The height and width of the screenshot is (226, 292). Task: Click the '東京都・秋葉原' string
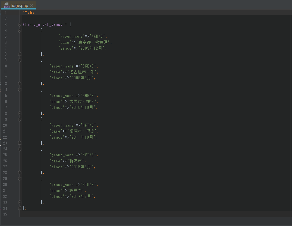click(x=93, y=42)
